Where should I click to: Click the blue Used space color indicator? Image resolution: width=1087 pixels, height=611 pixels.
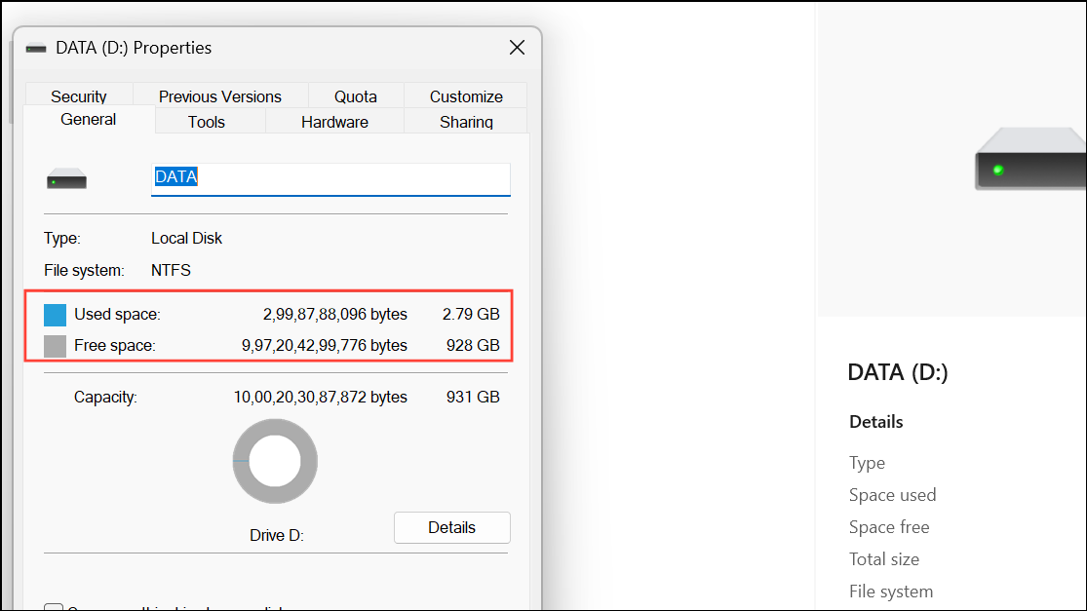click(x=55, y=314)
